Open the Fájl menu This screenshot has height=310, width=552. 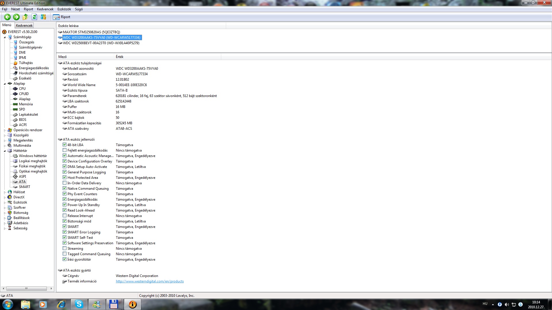pos(5,9)
